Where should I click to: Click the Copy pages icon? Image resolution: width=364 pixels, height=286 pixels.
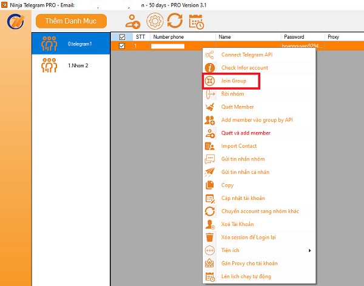pyautogui.click(x=210, y=185)
